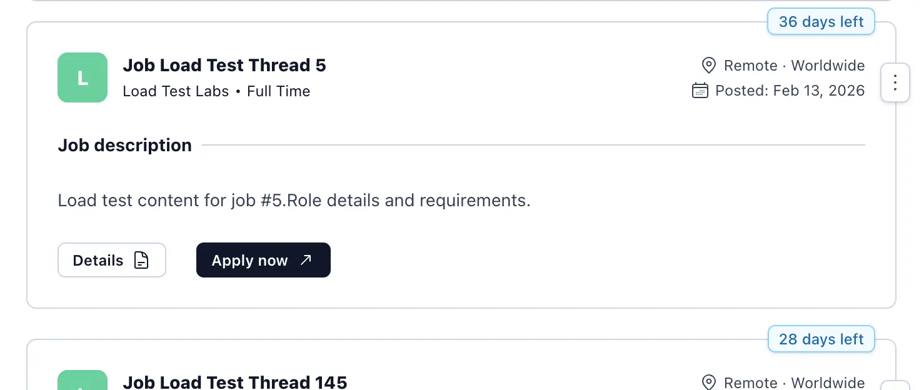Click the 36 days left badge
This screenshot has width=924, height=390.
821,22
